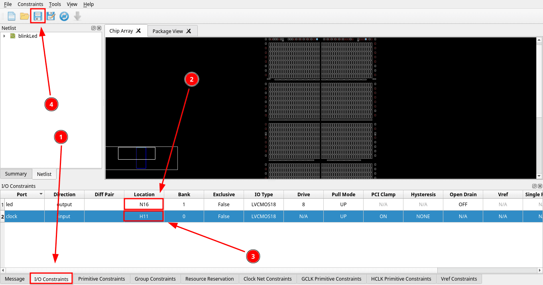
Task: Close the I/O Constraints panel
Action: [539, 186]
